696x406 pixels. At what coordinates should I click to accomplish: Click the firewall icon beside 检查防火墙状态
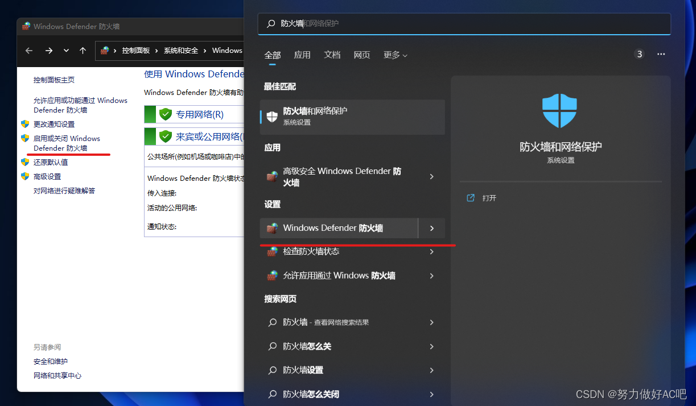(272, 251)
